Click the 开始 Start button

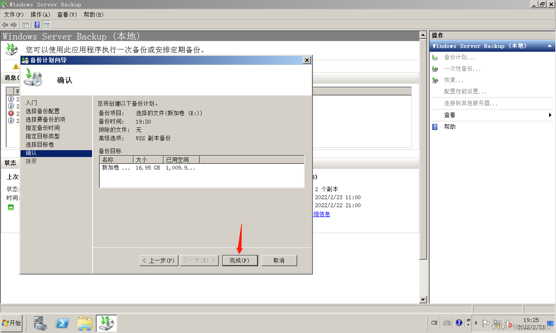point(12,323)
